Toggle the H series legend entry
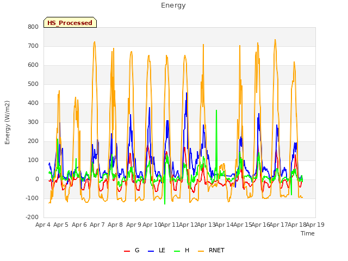The height and width of the screenshot is (261, 348). pyautogui.click(x=182, y=250)
